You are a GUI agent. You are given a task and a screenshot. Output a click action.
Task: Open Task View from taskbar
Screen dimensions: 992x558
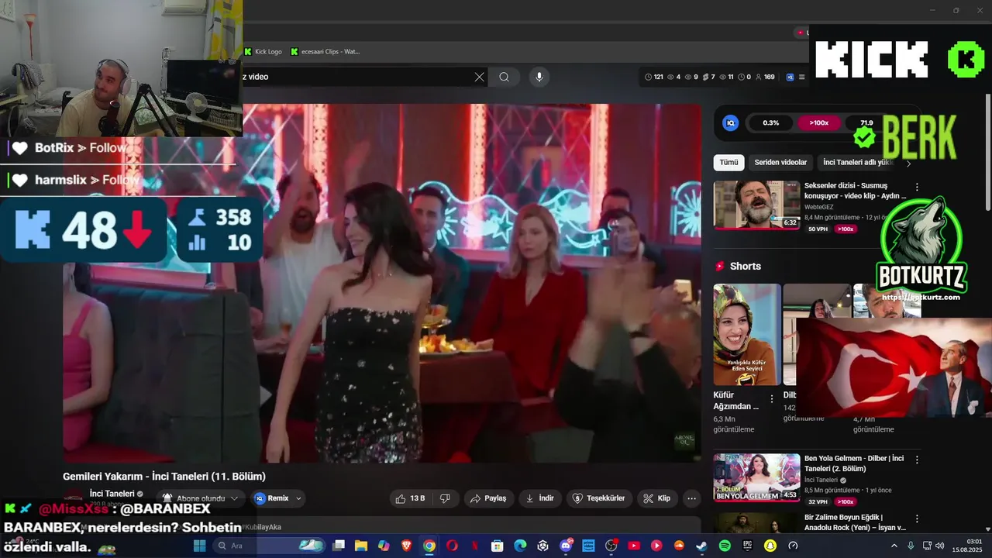coord(339,546)
